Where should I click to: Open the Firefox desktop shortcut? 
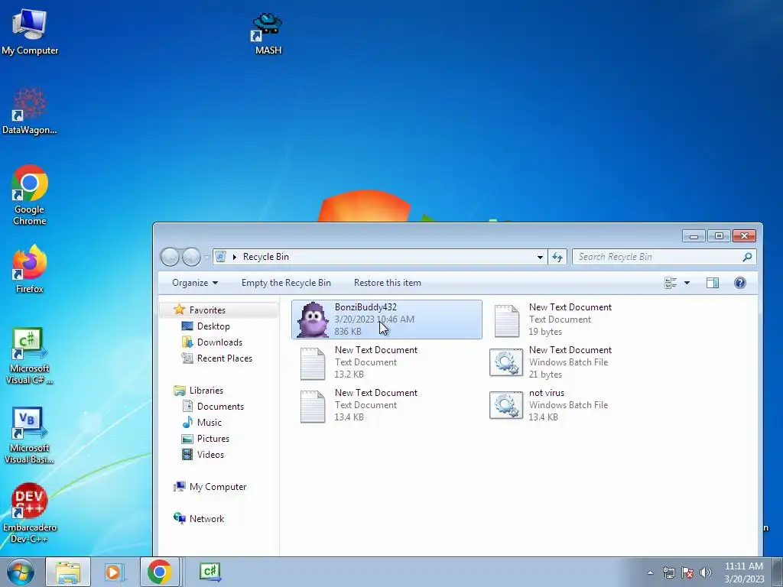point(30,268)
